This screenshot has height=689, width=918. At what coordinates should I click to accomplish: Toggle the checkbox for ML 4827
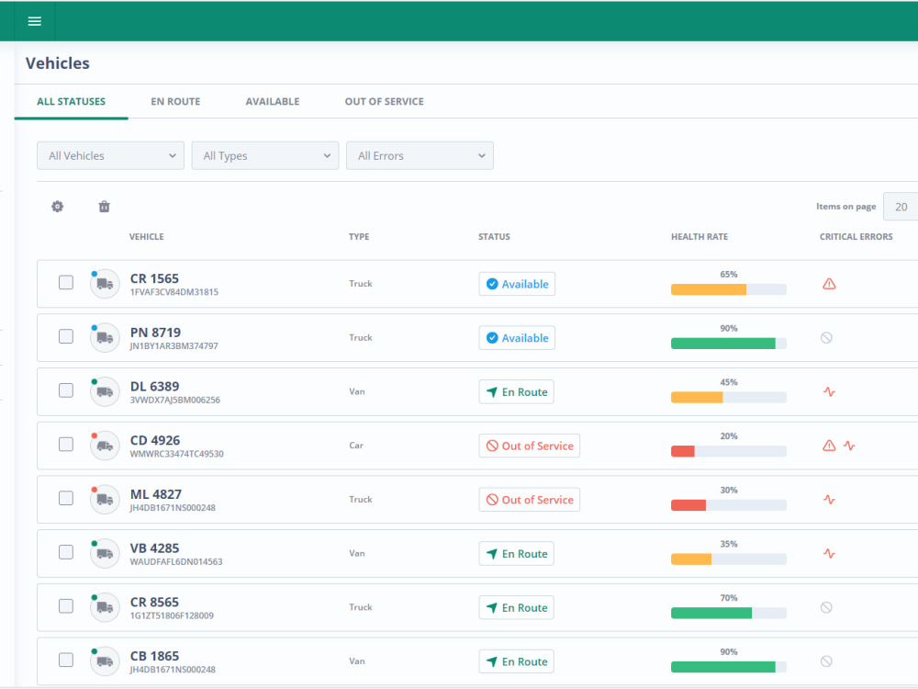(66, 498)
